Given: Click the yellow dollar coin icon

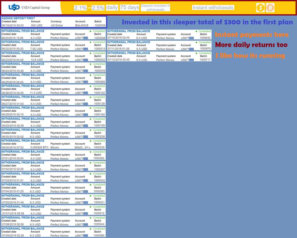Looking at the screenshot, I should 261,8.
